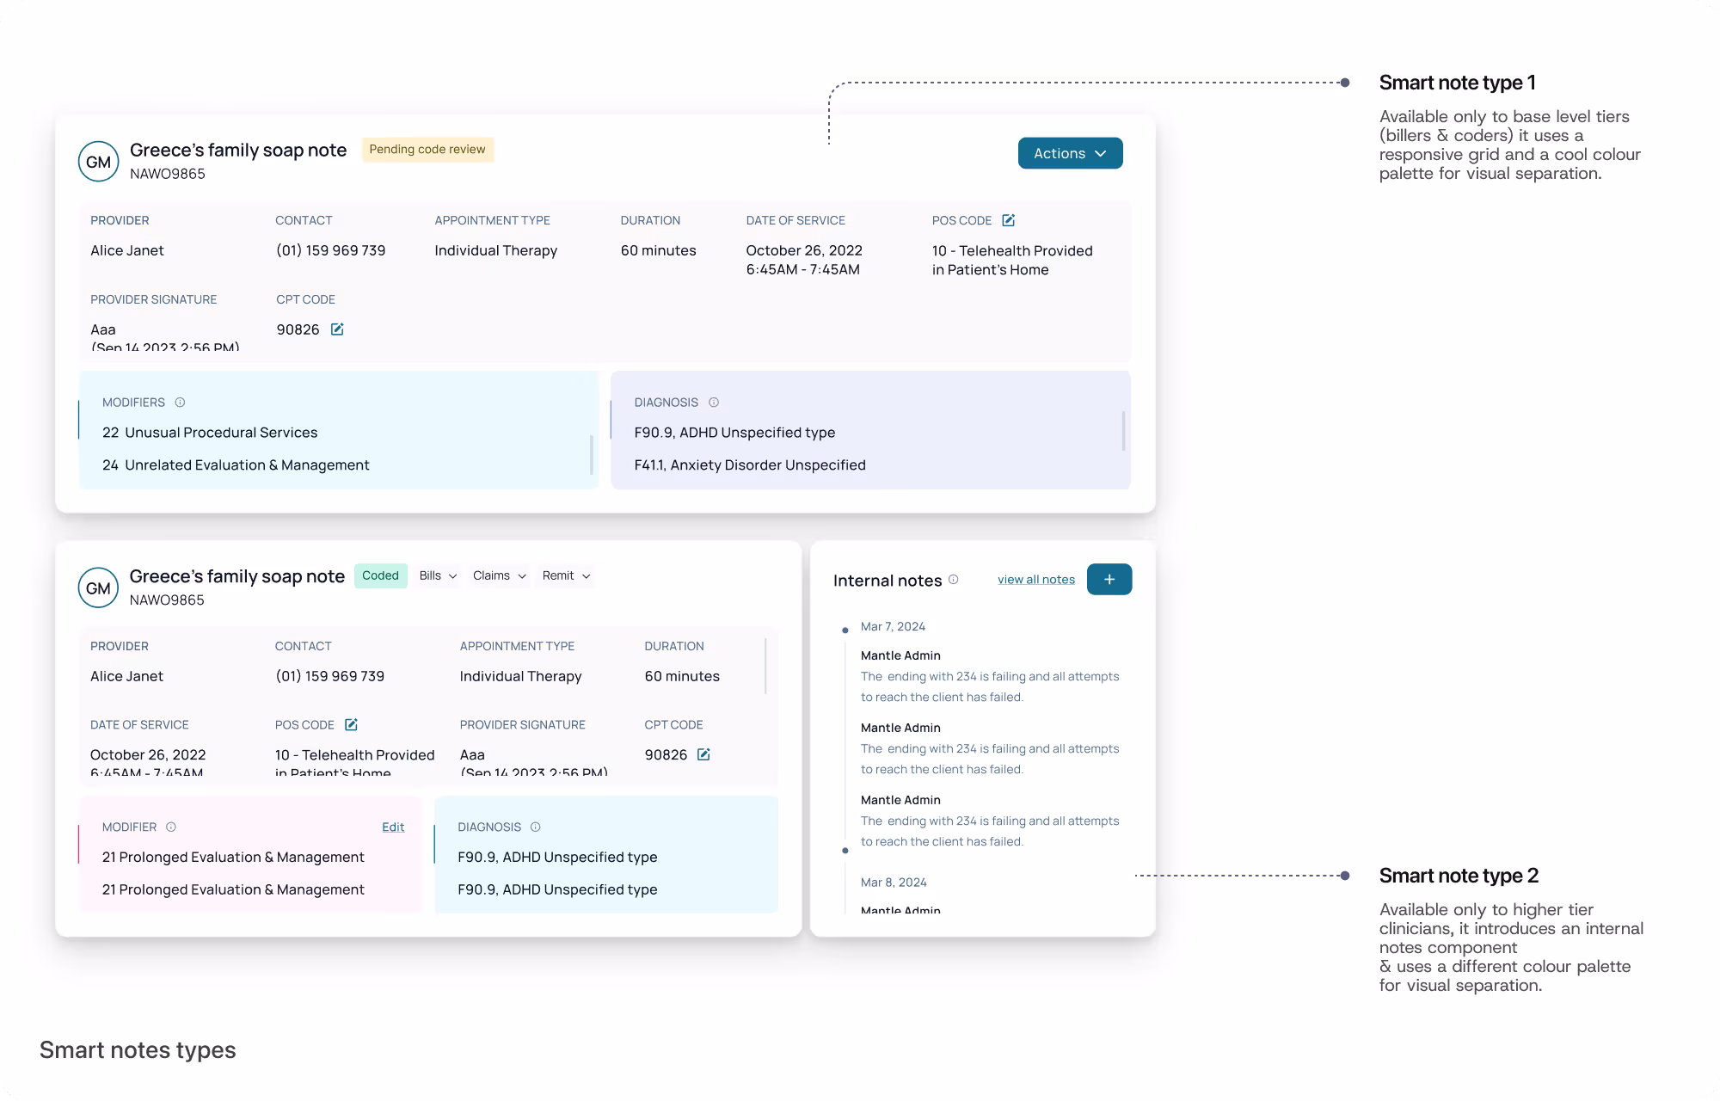Click Edit link in Modifier panel
1720x1101 pixels.
pos(393,827)
